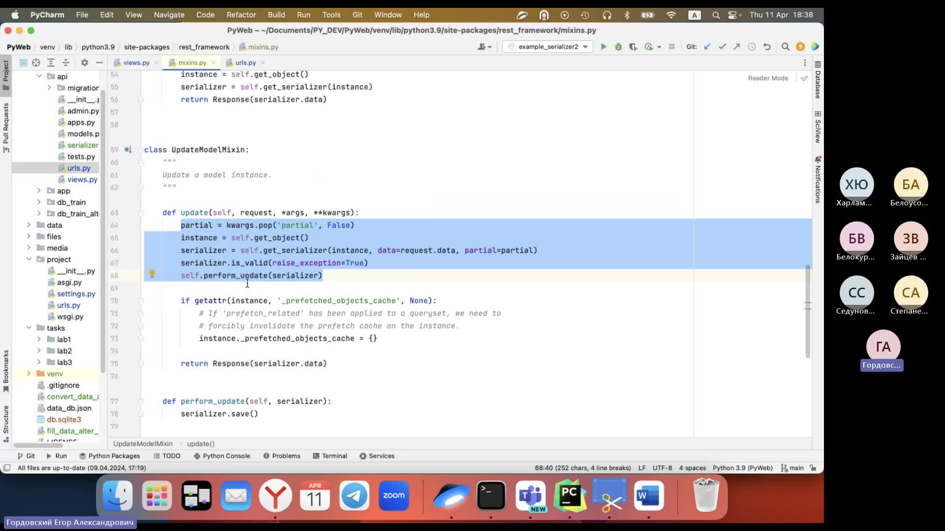Commit changes with the green checkmark
This screenshot has width=945, height=531.
coord(722,47)
